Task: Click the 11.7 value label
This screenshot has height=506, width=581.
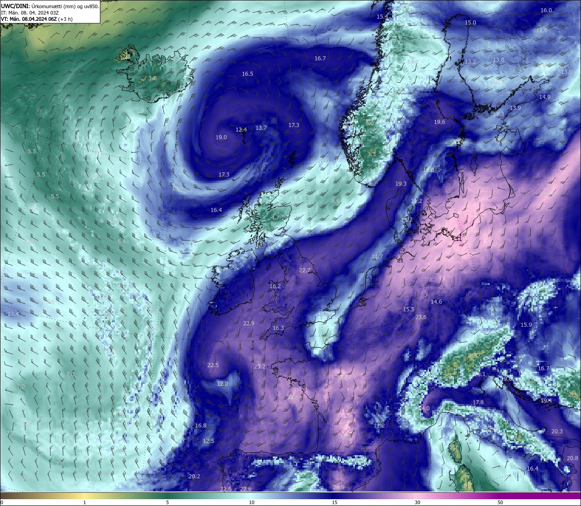Action: [377, 257]
